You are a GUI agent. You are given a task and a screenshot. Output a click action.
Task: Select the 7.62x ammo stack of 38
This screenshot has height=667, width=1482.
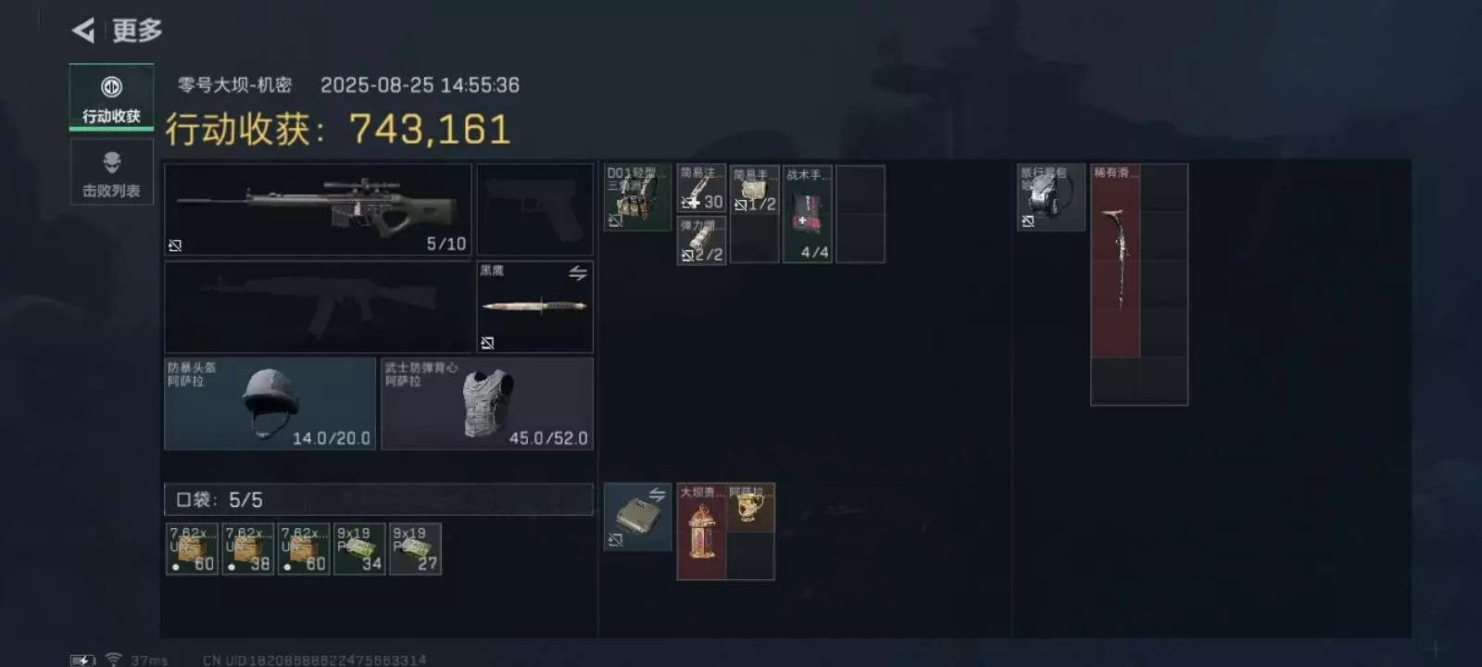248,548
